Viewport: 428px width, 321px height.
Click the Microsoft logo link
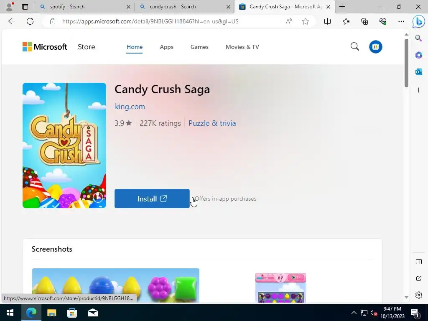click(x=45, y=47)
